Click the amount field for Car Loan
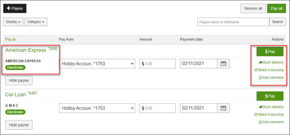This screenshot has height=135, width=290. (157, 108)
